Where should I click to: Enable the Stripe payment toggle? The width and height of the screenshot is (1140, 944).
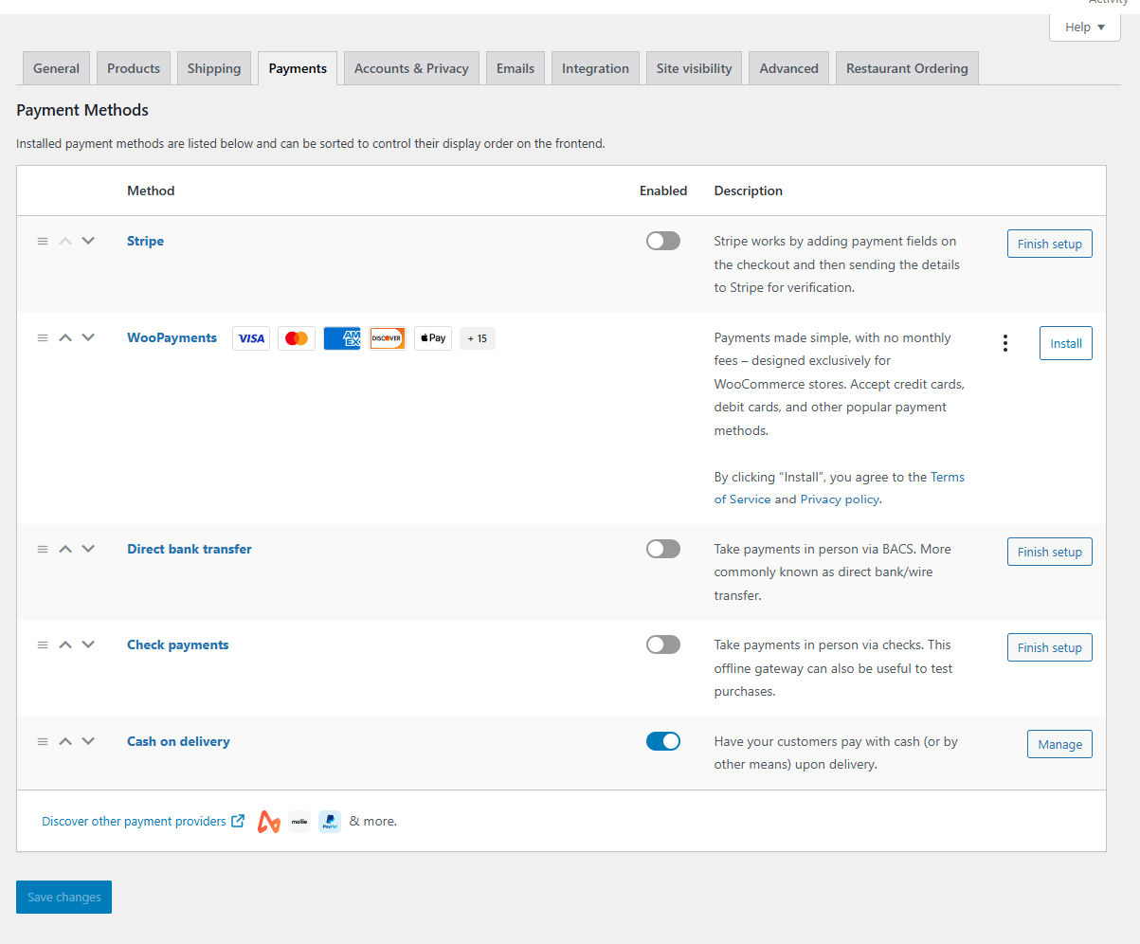662,242
